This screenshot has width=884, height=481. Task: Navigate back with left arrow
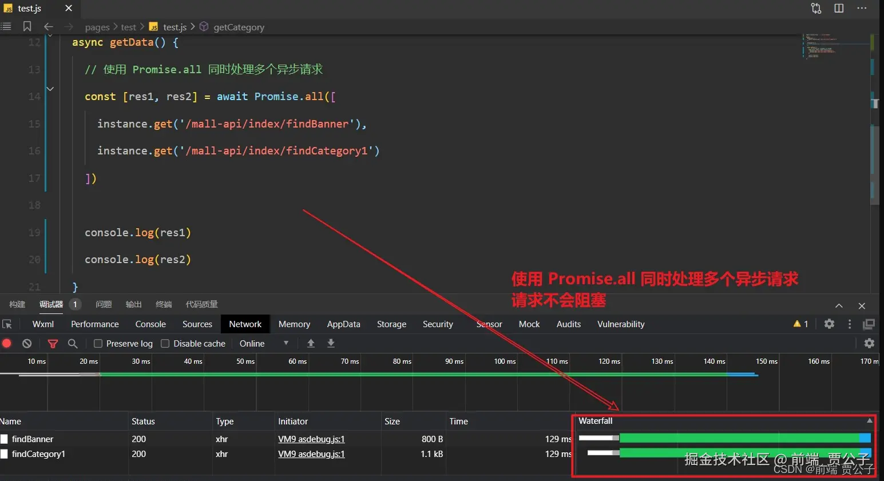[x=49, y=26]
